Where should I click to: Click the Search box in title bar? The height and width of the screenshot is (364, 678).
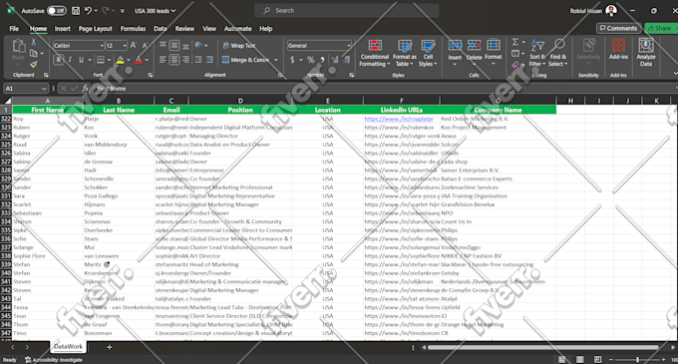346,11
